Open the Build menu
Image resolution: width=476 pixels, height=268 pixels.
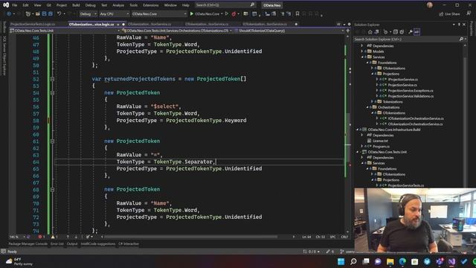click(x=76, y=5)
